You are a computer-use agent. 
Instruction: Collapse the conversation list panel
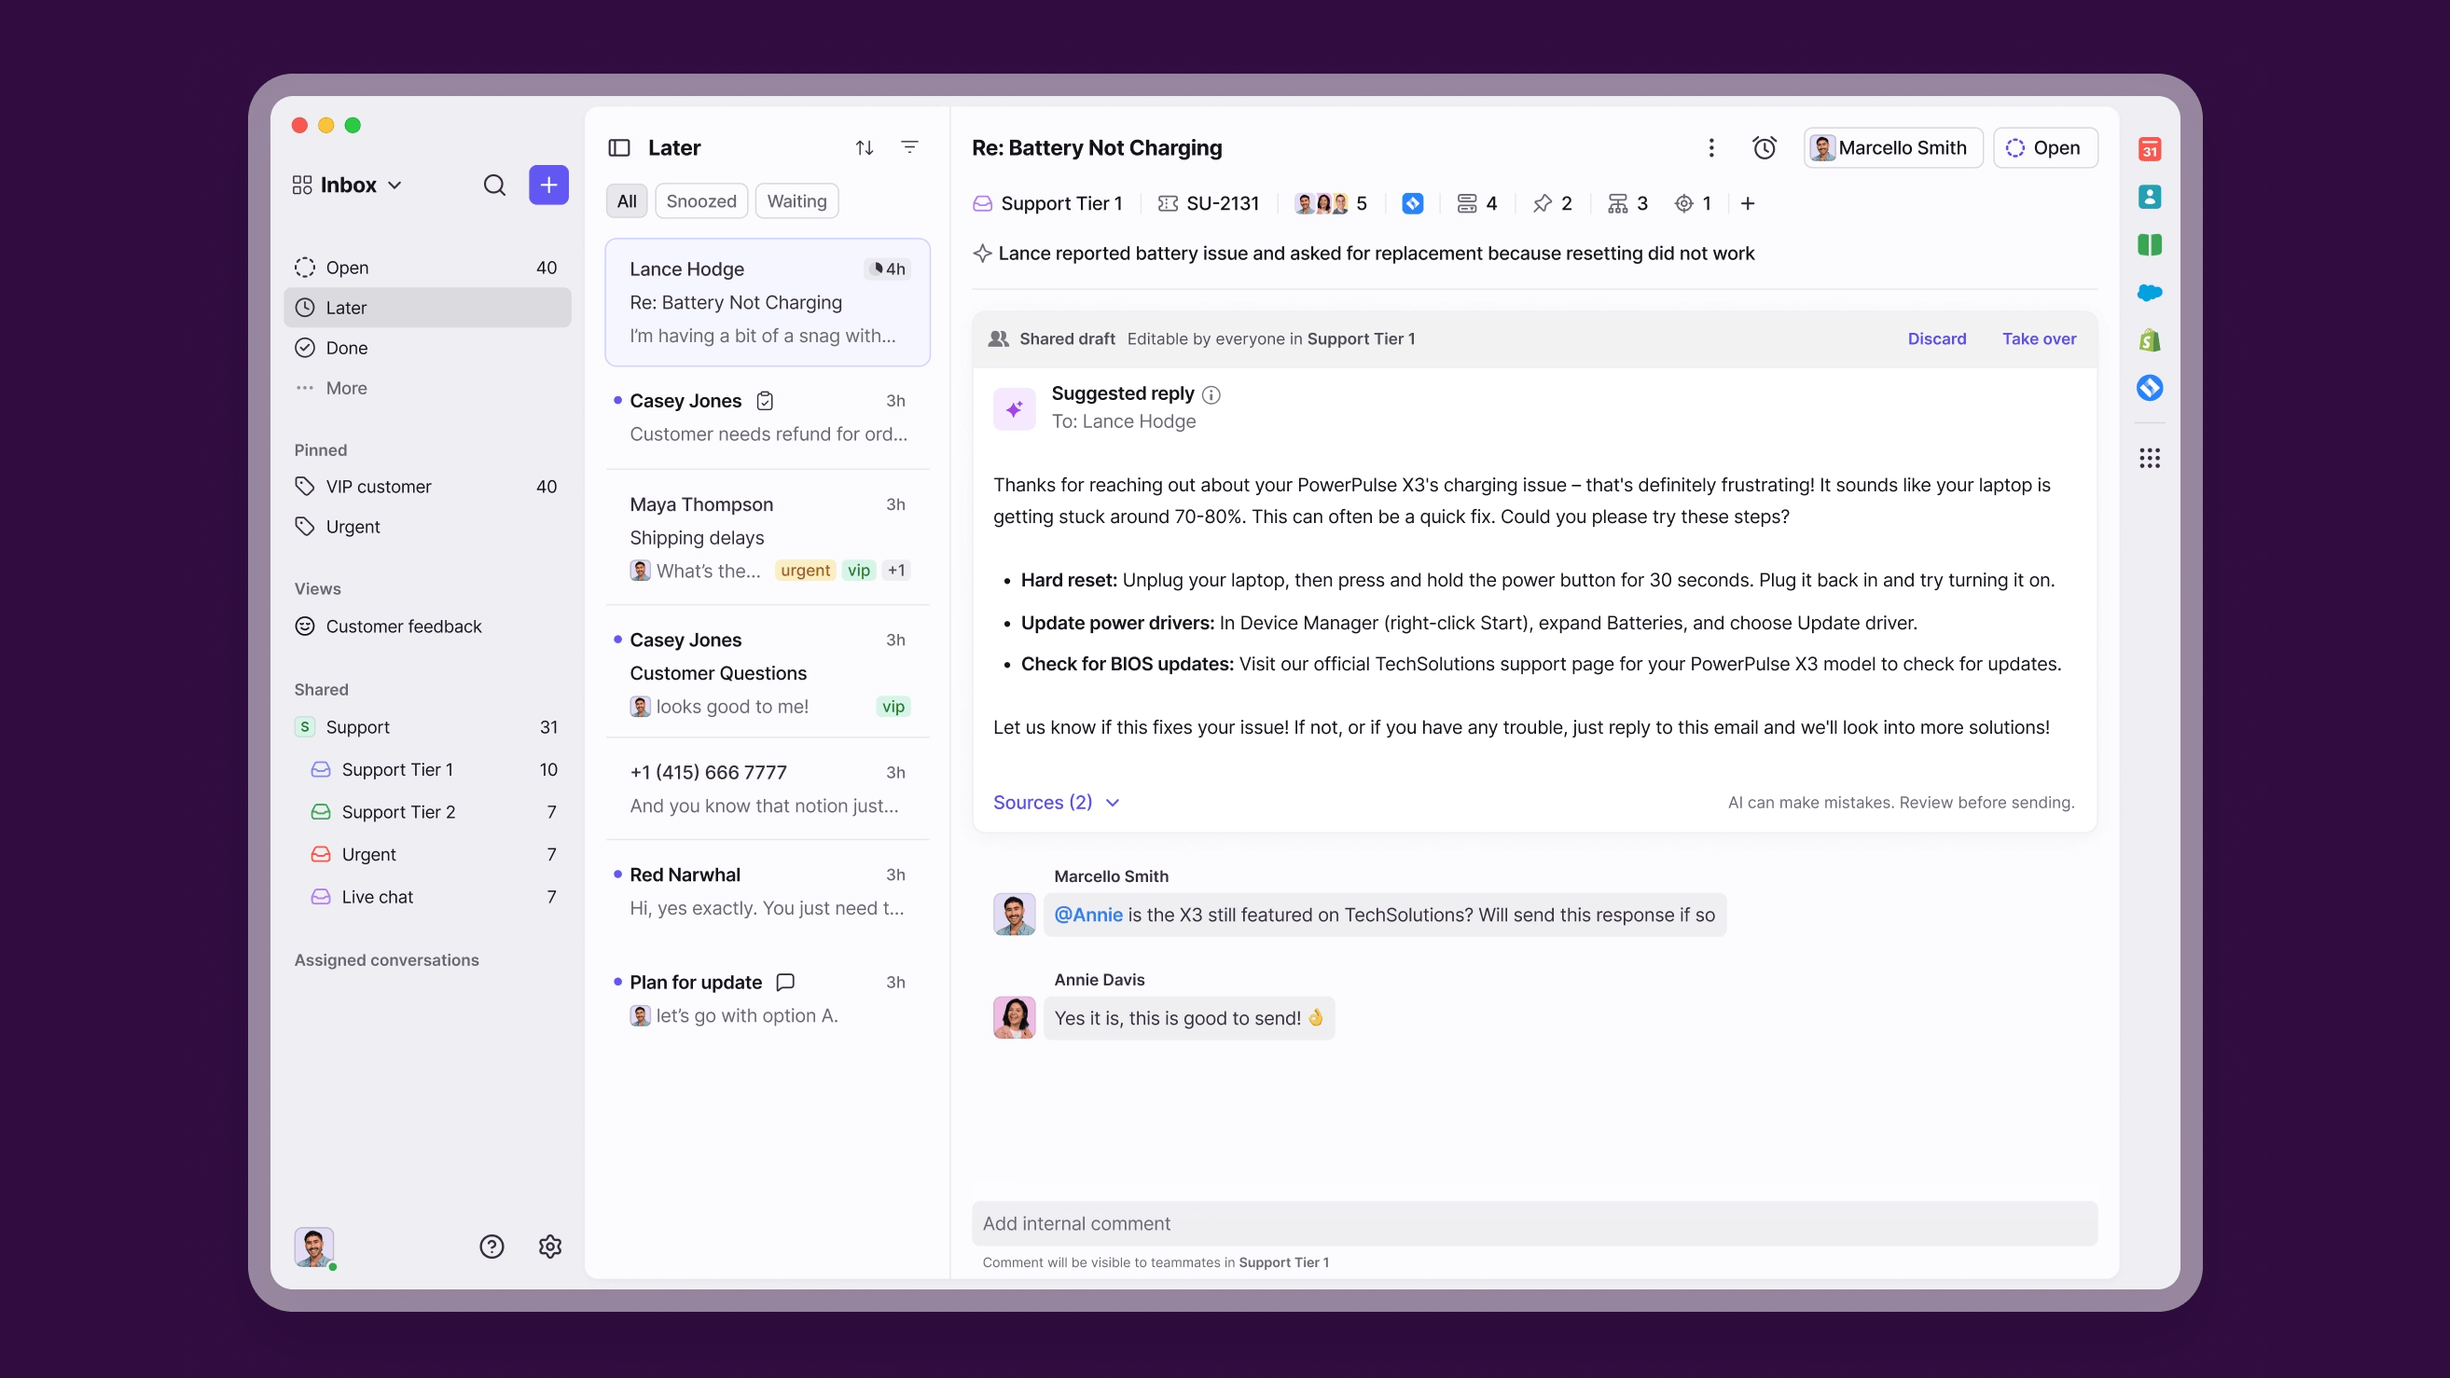point(618,147)
